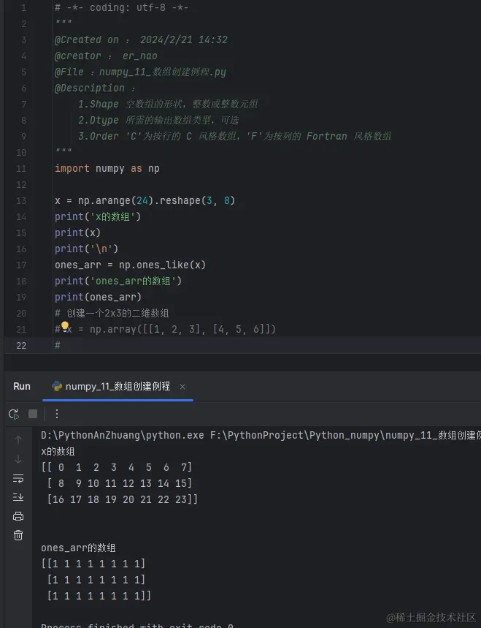Click the coding utf-8 comment line
The height and width of the screenshot is (628, 481).
pyautogui.click(x=122, y=8)
